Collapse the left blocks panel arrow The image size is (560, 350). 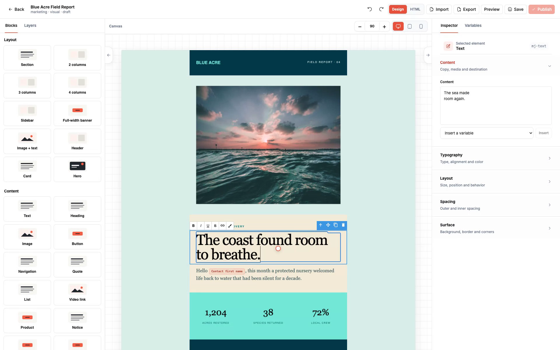click(109, 55)
